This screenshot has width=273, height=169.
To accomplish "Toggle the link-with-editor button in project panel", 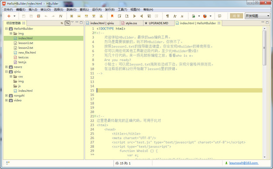I will [67, 23].
